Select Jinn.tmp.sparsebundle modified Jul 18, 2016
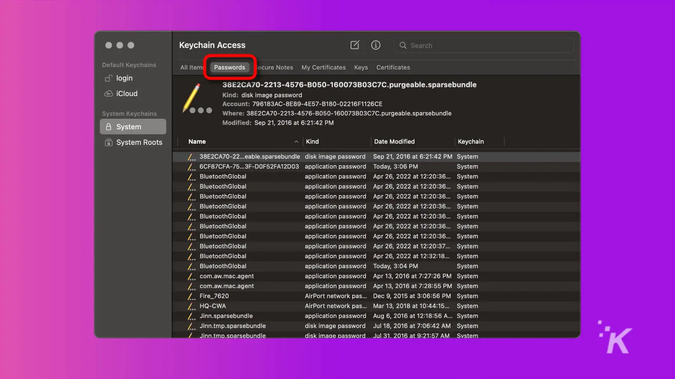This screenshot has height=379, width=675. pos(376,326)
